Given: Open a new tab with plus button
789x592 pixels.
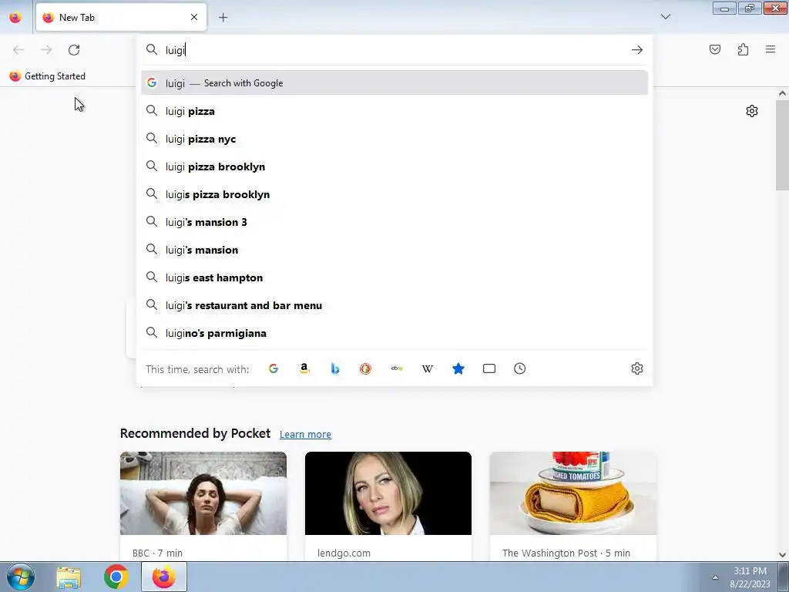Looking at the screenshot, I should pos(223,17).
